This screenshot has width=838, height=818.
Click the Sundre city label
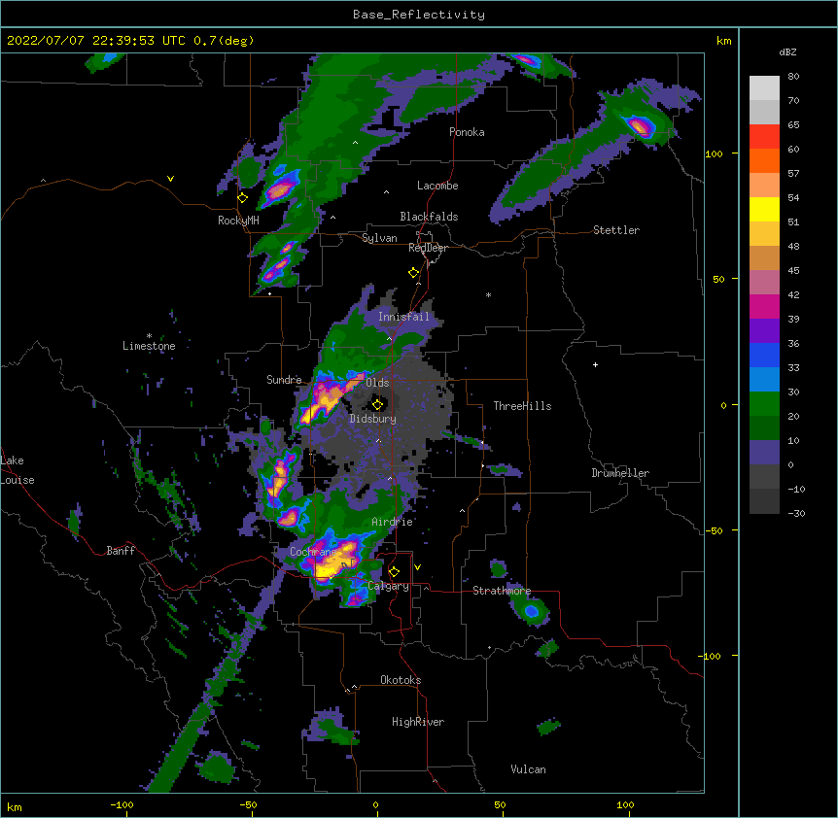[284, 380]
